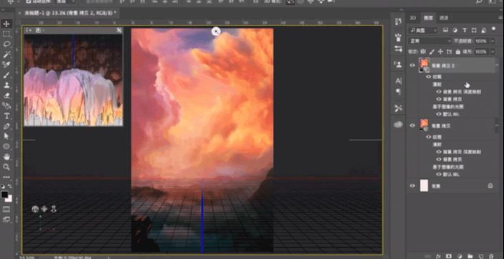This screenshot has height=259, width=504.
Task: Click the 3D orbit camera icon
Action: pyautogui.click(x=35, y=209)
